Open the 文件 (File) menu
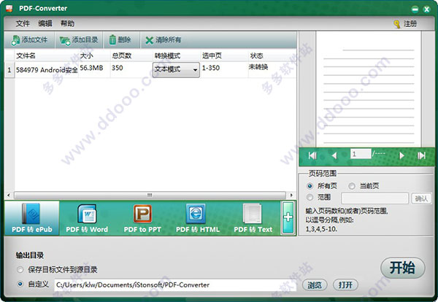The image size is (438, 302). click(x=23, y=23)
